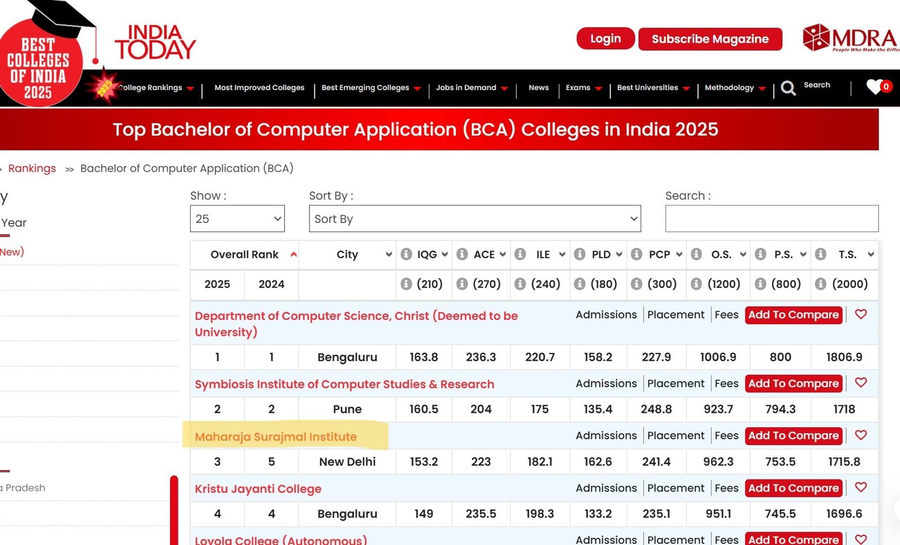Viewport: 900px width, 545px height.
Task: Expand the T.S. column sort chevron
Action: click(x=871, y=254)
